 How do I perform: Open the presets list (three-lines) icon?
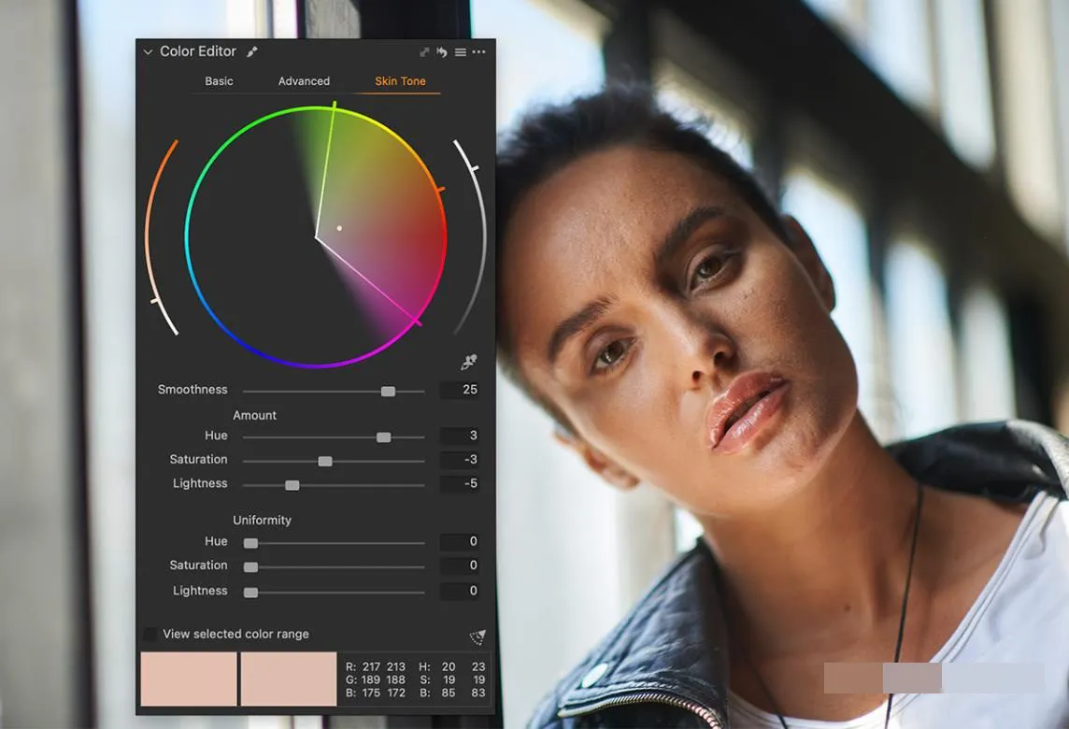(461, 51)
